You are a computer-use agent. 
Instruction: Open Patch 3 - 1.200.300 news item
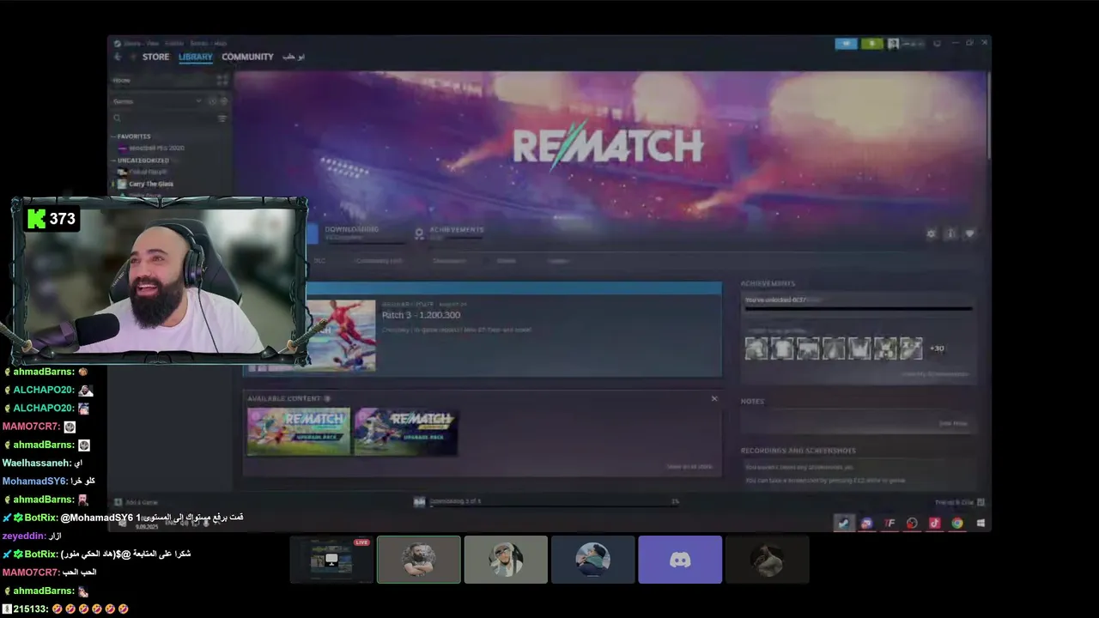pyautogui.click(x=421, y=315)
